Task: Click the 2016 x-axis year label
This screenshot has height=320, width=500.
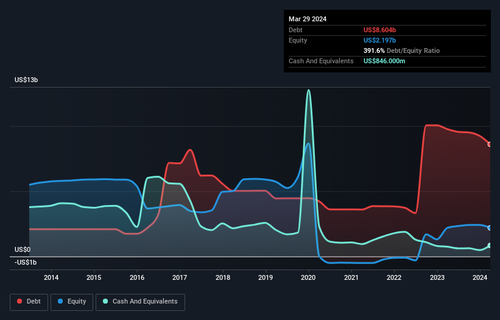Action: pyautogui.click(x=137, y=277)
